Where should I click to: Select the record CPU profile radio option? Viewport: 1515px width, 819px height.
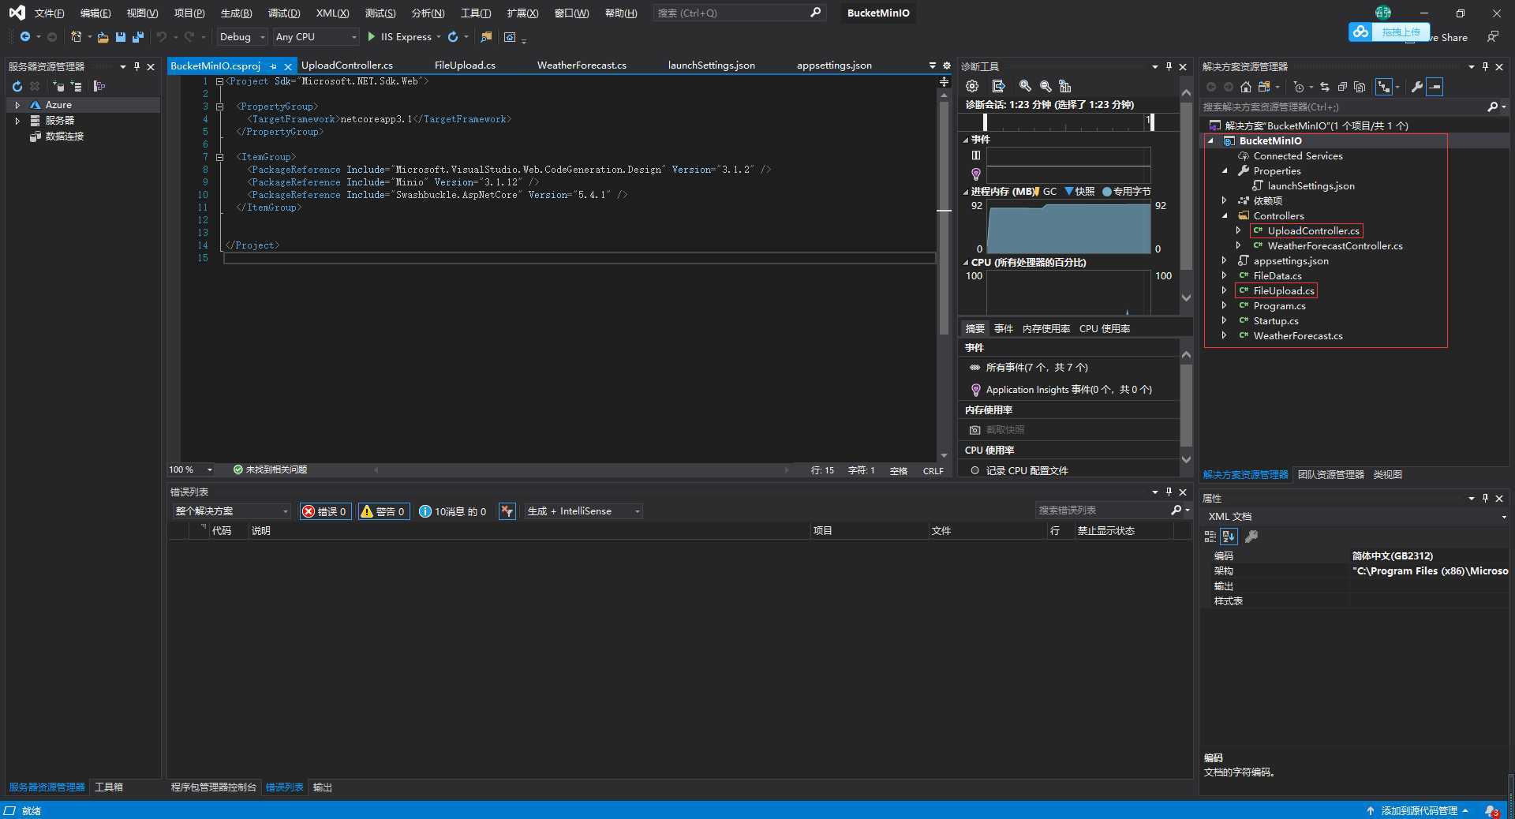pos(975,470)
